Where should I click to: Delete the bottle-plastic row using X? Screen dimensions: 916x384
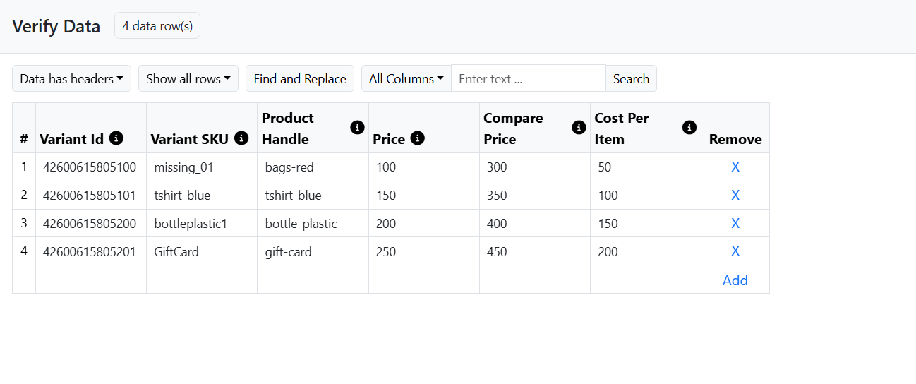735,224
